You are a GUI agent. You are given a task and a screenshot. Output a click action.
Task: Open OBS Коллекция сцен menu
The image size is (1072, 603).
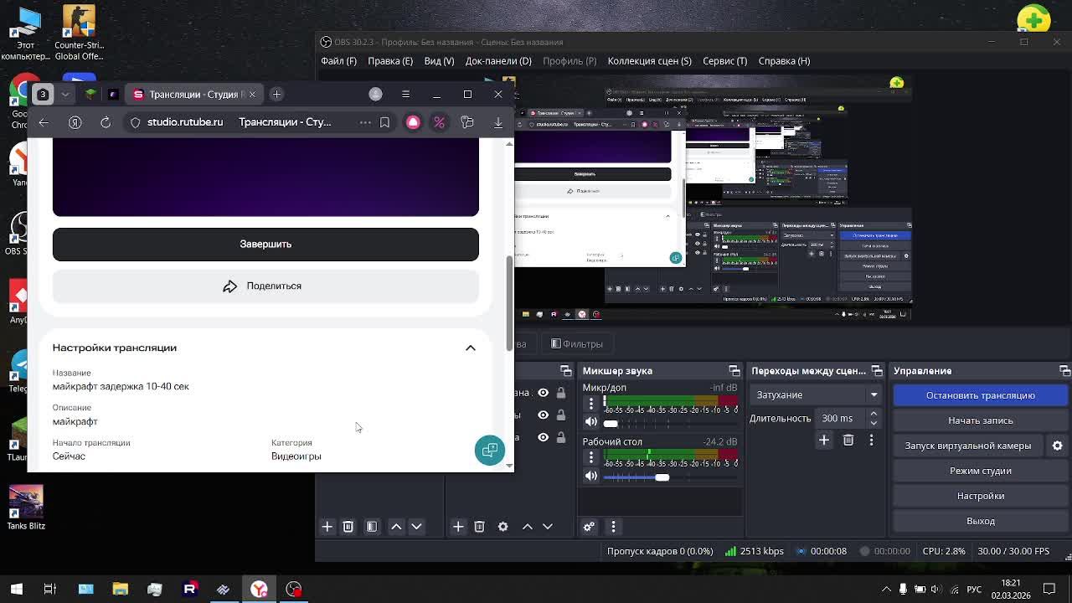(649, 61)
